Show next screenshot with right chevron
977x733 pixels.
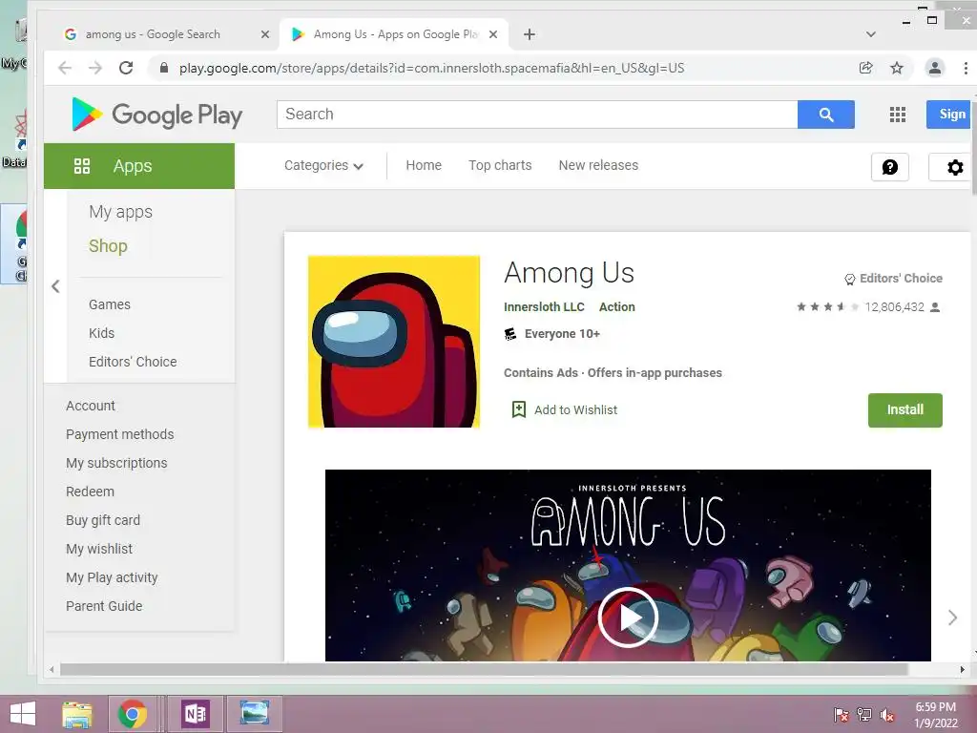[x=952, y=618]
